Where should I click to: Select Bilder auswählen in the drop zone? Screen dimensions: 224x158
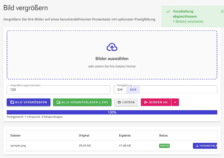(x=112, y=59)
